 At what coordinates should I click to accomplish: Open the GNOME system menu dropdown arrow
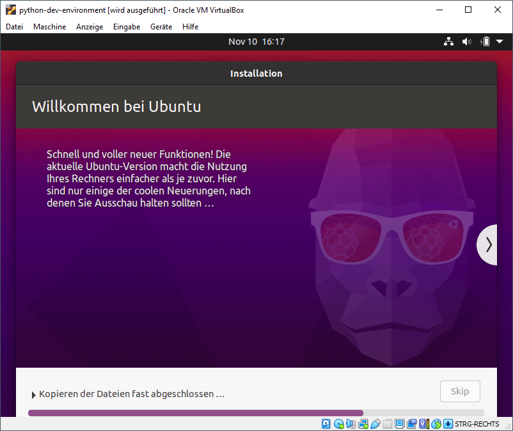(498, 42)
